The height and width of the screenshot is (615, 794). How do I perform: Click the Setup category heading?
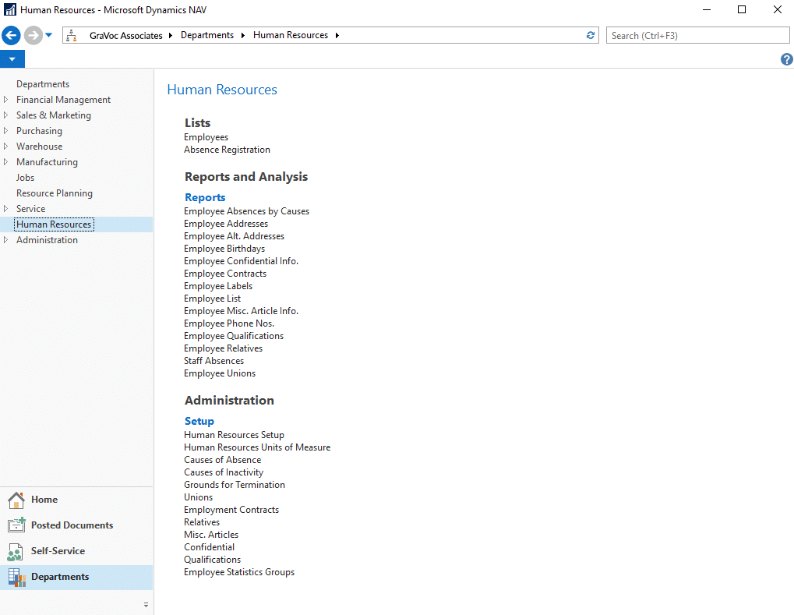tap(199, 422)
